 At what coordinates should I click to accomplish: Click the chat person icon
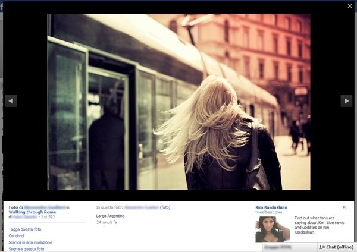tap(322, 247)
